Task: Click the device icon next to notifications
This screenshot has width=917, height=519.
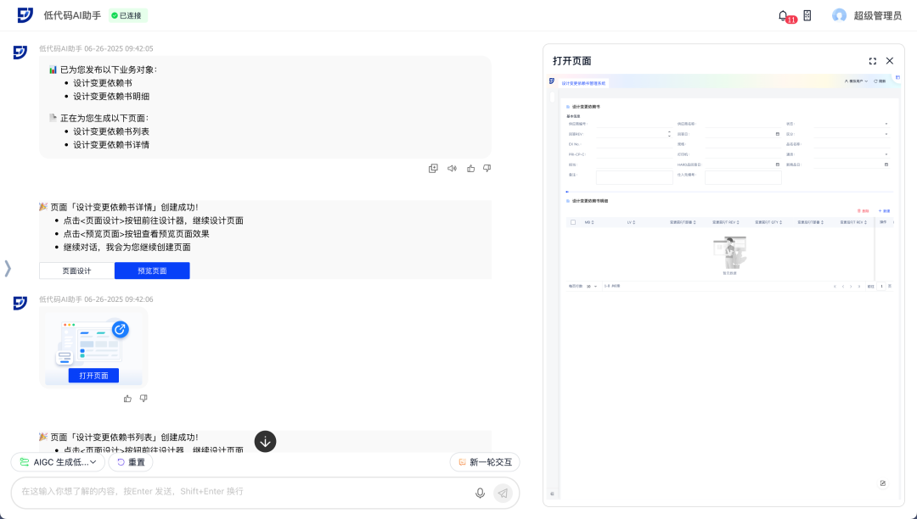Action: (x=807, y=15)
